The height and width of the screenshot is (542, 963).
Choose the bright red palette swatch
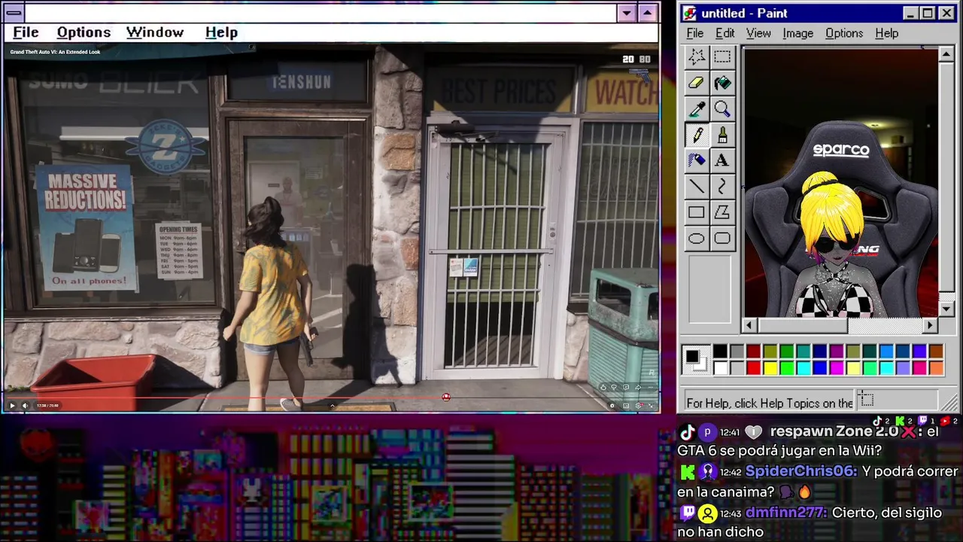tap(753, 368)
